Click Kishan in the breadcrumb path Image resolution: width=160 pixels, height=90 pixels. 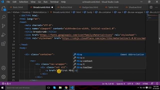[16, 12]
